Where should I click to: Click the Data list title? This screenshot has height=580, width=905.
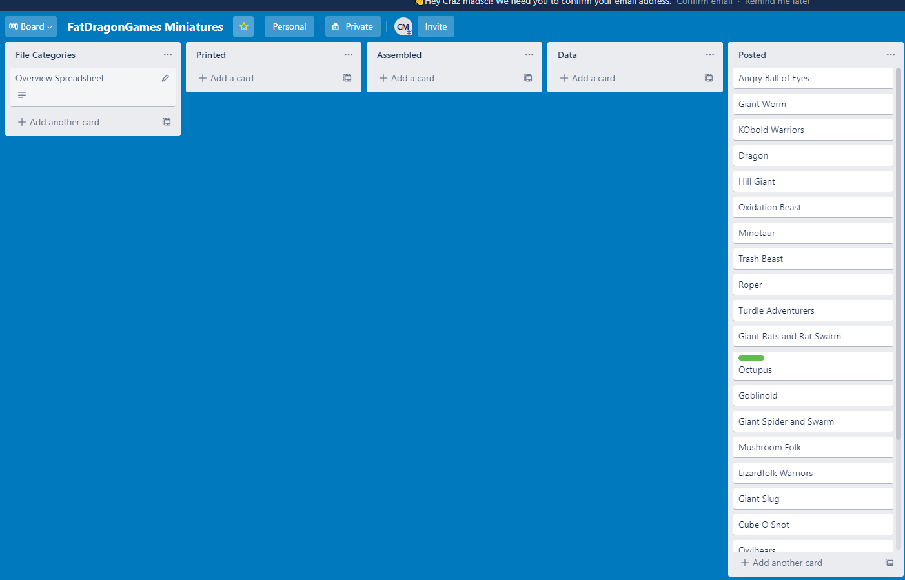click(x=567, y=55)
